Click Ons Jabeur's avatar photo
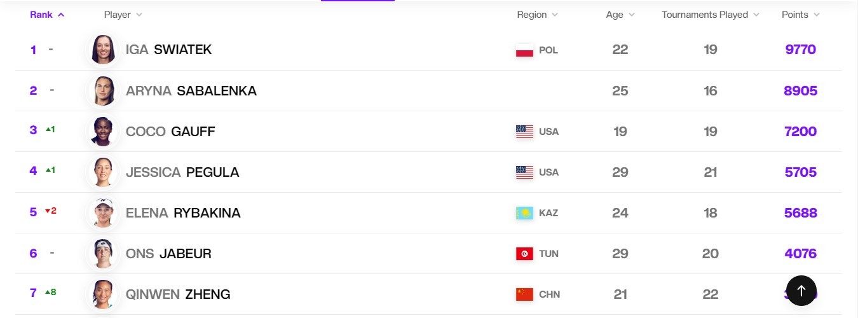The width and height of the screenshot is (858, 318). pyautogui.click(x=103, y=253)
